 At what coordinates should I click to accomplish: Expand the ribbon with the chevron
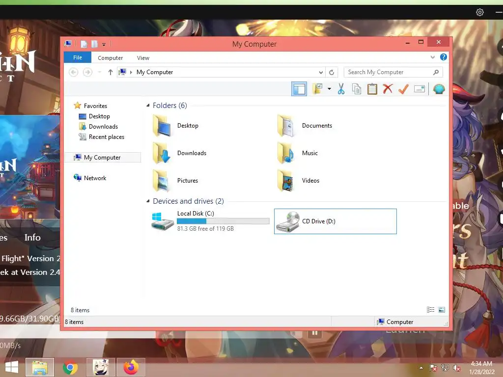click(x=432, y=57)
